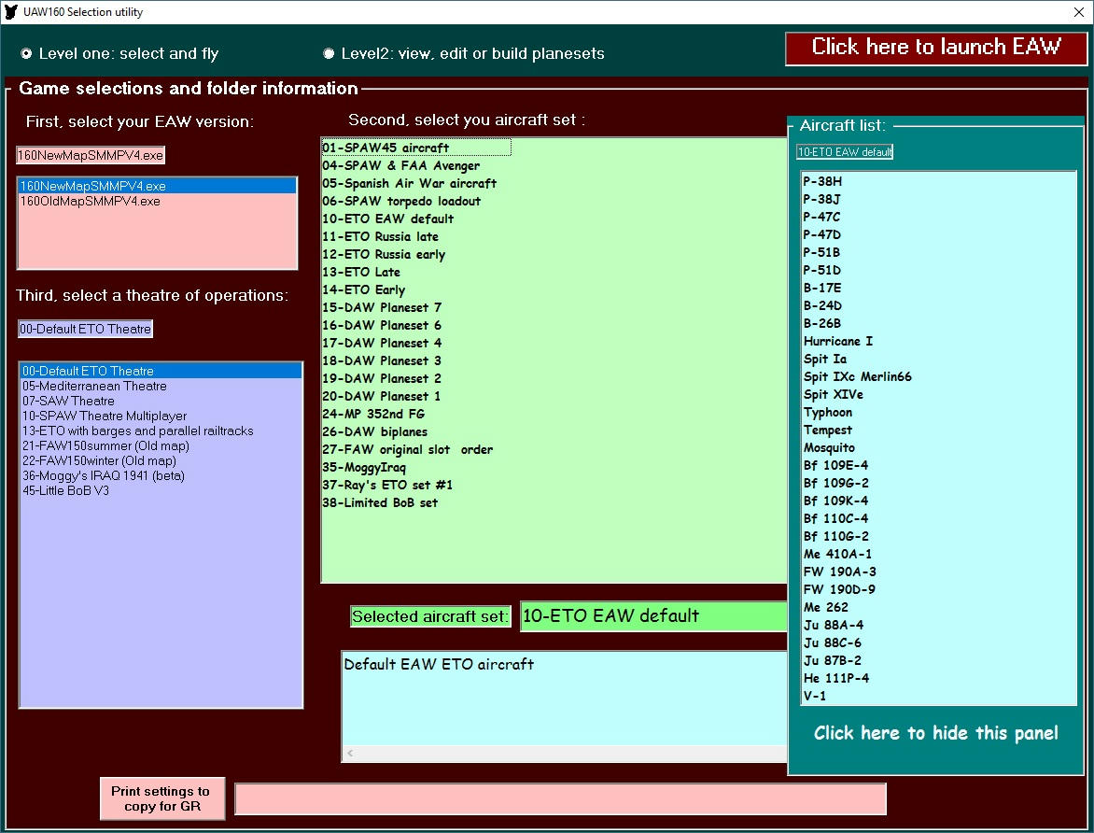The height and width of the screenshot is (833, 1094).
Task: Select 'Level2: view, edit or build planesets' option
Action: (x=329, y=54)
